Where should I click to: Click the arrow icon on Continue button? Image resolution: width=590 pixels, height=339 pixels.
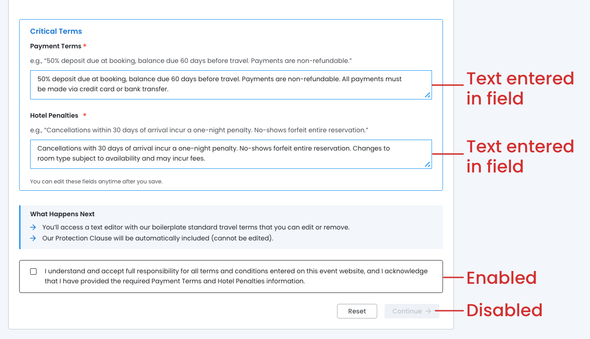click(x=428, y=311)
